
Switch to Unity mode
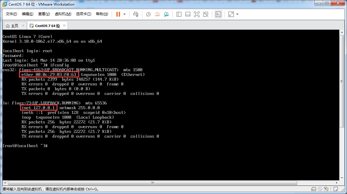[x=206, y=14]
